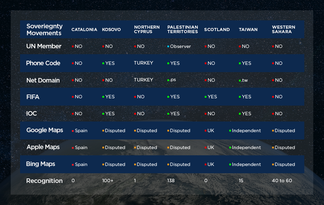Click the 'UN Member' row label
This screenshot has width=324, height=205.
44,46
